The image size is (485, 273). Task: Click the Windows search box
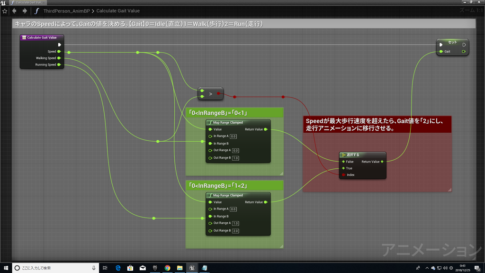click(x=56, y=268)
